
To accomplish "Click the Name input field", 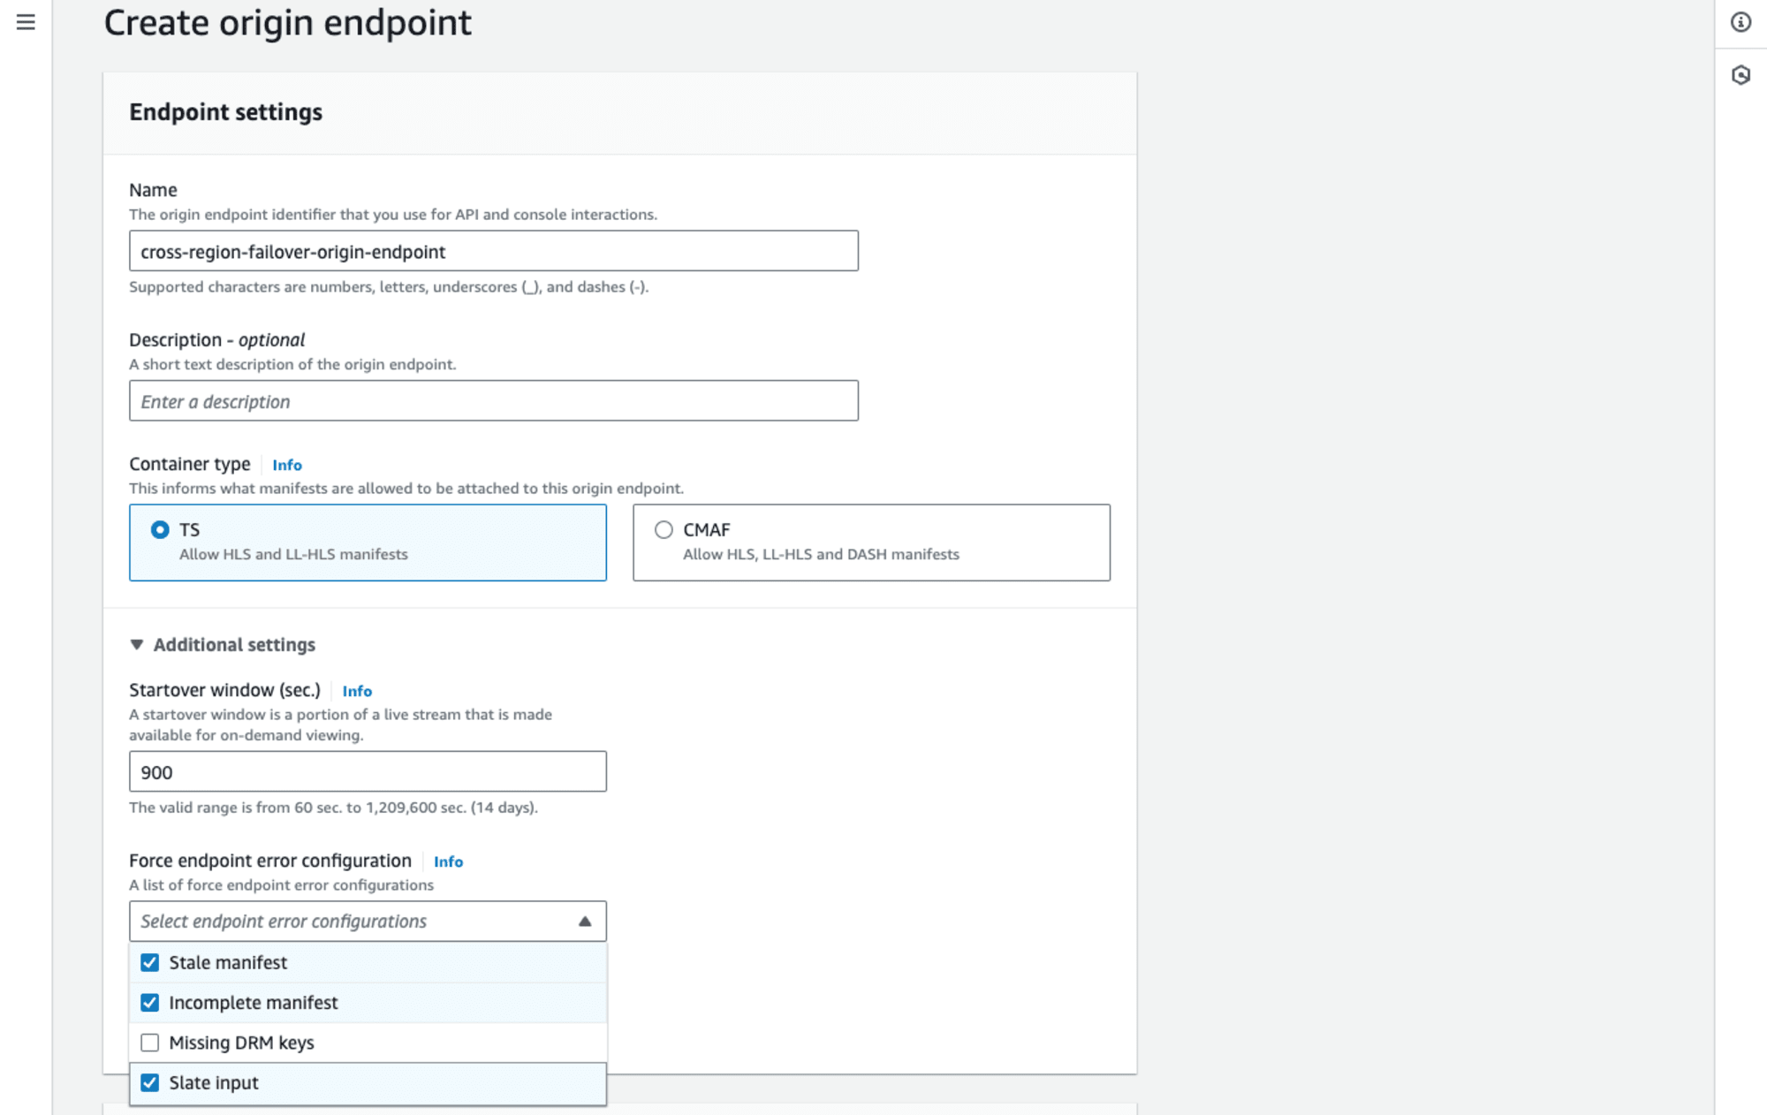I will point(493,251).
